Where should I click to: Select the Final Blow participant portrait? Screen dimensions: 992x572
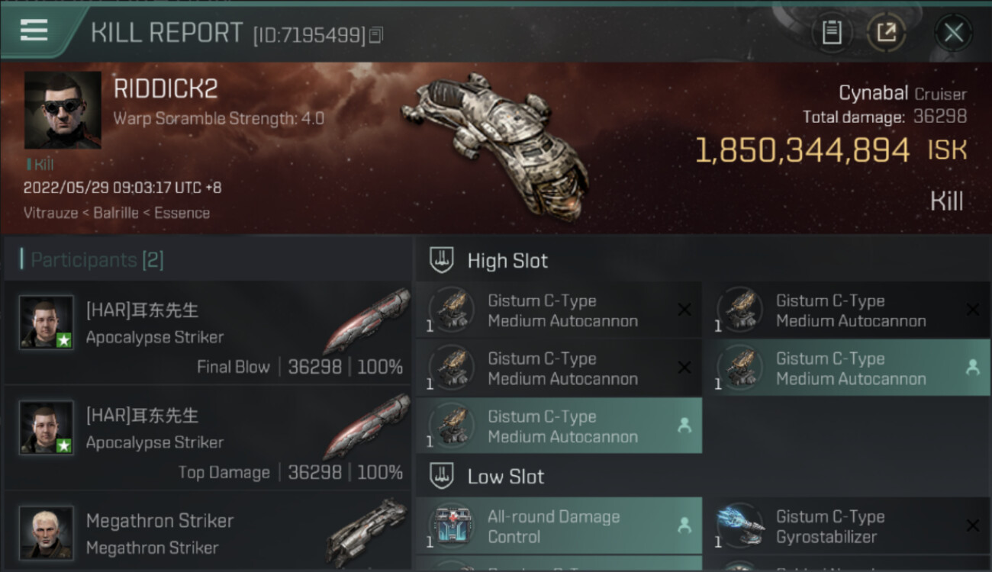coord(47,322)
